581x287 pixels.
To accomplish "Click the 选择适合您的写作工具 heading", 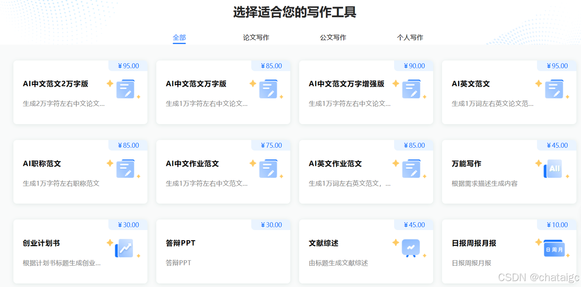I will [x=295, y=12].
